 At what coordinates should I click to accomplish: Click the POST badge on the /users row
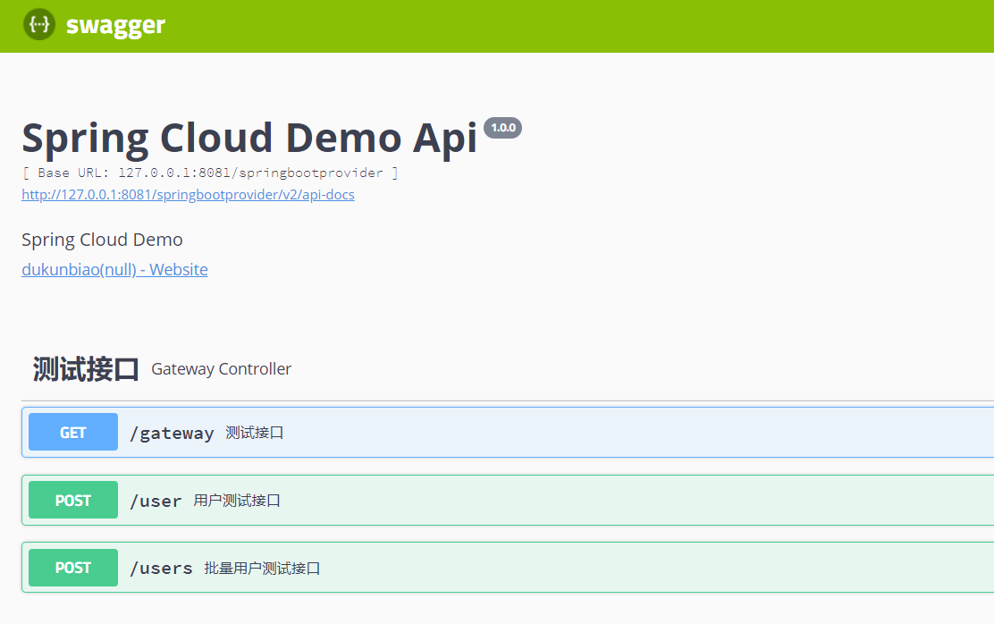(x=73, y=568)
